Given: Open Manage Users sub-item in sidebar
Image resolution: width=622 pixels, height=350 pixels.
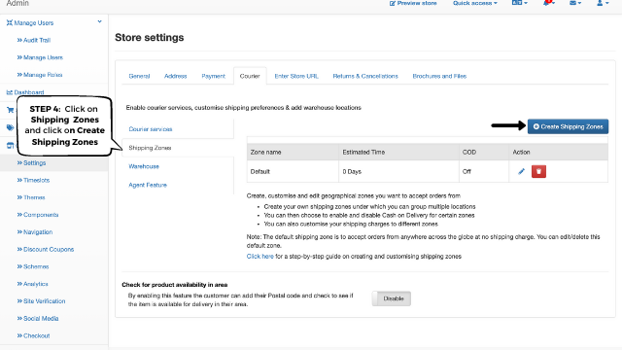Looking at the screenshot, I should [x=43, y=57].
